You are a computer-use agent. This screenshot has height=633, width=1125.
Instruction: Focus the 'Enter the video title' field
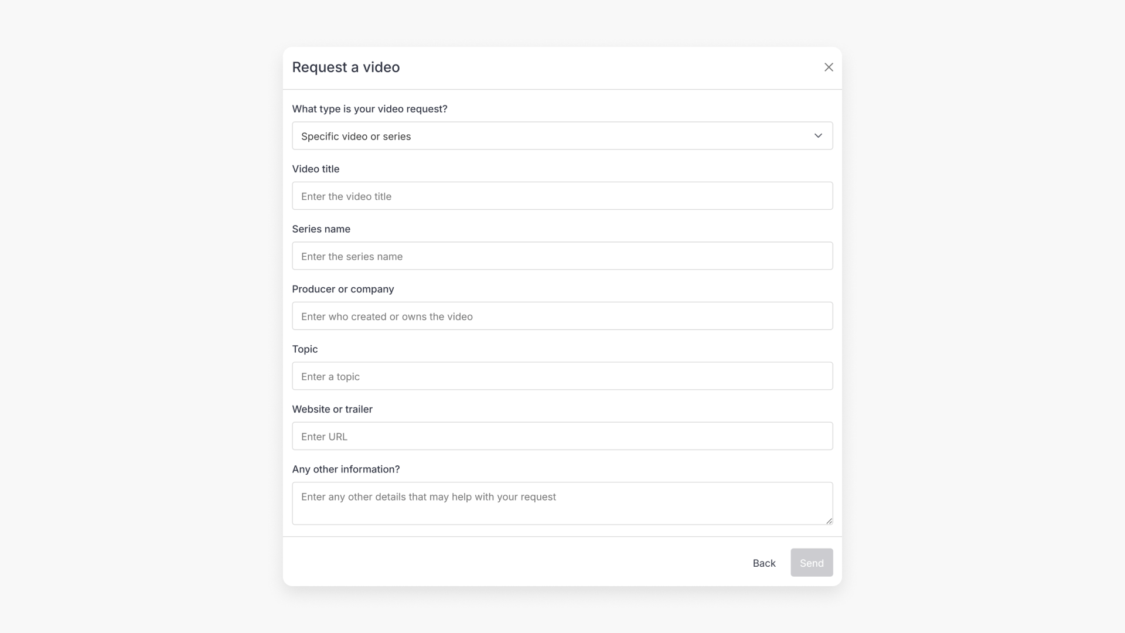(x=562, y=196)
